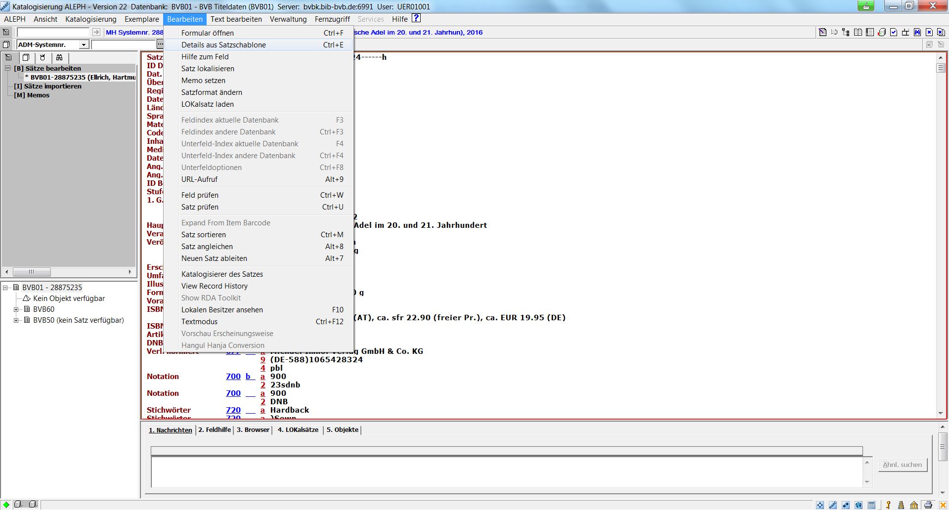Choose Satz prüfen from Bearbeiten menu
Image resolution: width=949 pixels, height=510 pixels.
(200, 207)
